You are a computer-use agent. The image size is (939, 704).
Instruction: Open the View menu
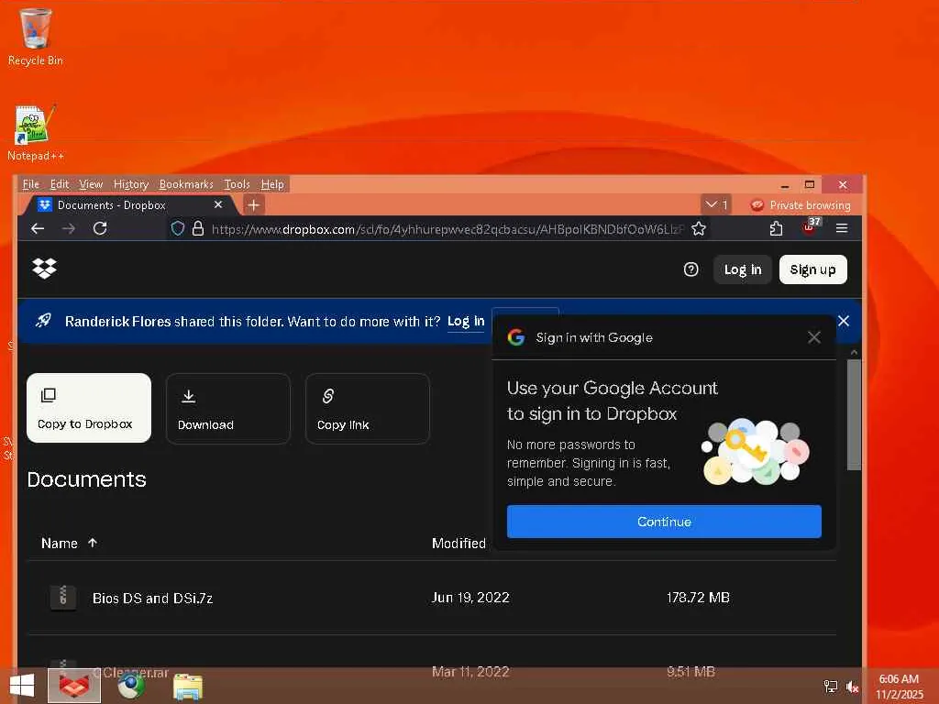(91, 184)
